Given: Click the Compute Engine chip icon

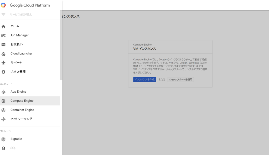Looking at the screenshot, I should pyautogui.click(x=3, y=101).
